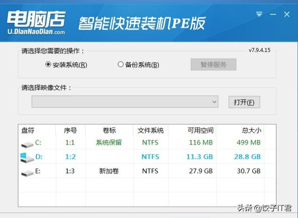This screenshot has height=218, width=298.
Task: Select the 备份系统(B) radio button
Action: (x=121, y=64)
